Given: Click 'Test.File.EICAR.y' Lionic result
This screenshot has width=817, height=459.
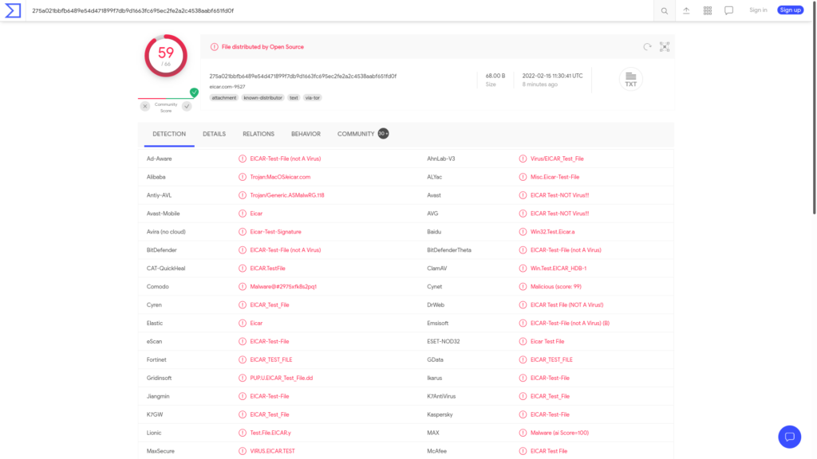Looking at the screenshot, I should (270, 433).
